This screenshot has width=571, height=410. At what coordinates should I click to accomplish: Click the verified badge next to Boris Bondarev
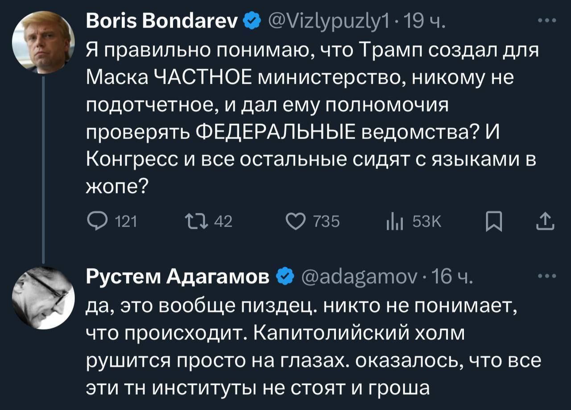coord(252,20)
